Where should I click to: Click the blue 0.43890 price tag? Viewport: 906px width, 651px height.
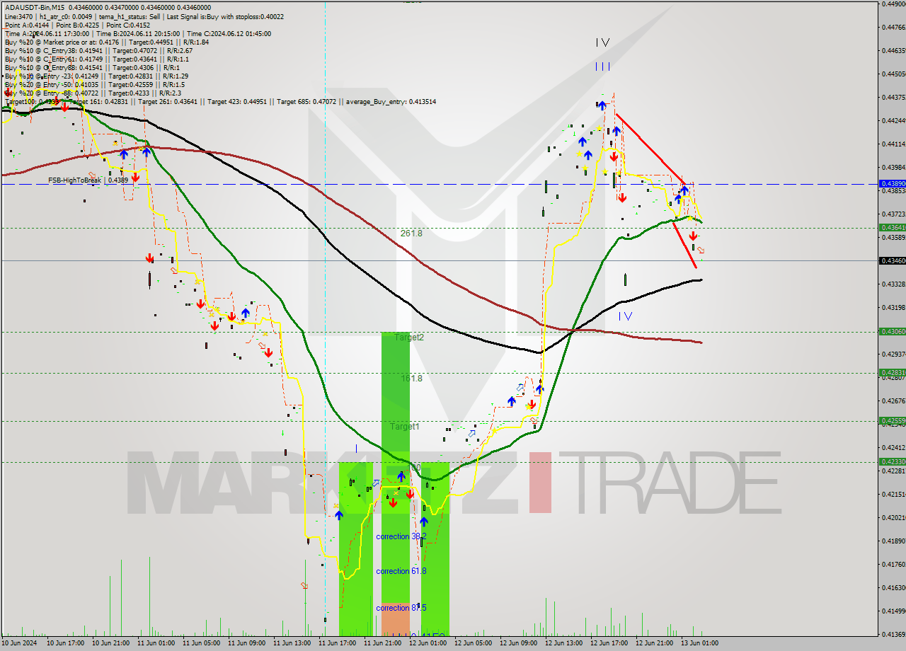[x=893, y=184]
